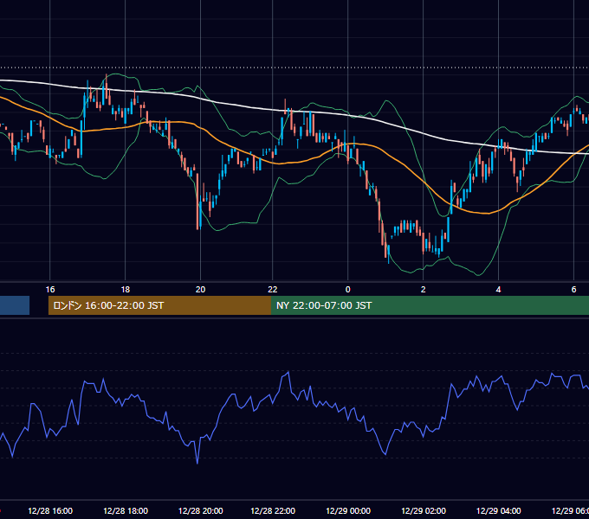The width and height of the screenshot is (589, 519).
Task: Click the 12/29 04:00 date label
Action: point(498,510)
